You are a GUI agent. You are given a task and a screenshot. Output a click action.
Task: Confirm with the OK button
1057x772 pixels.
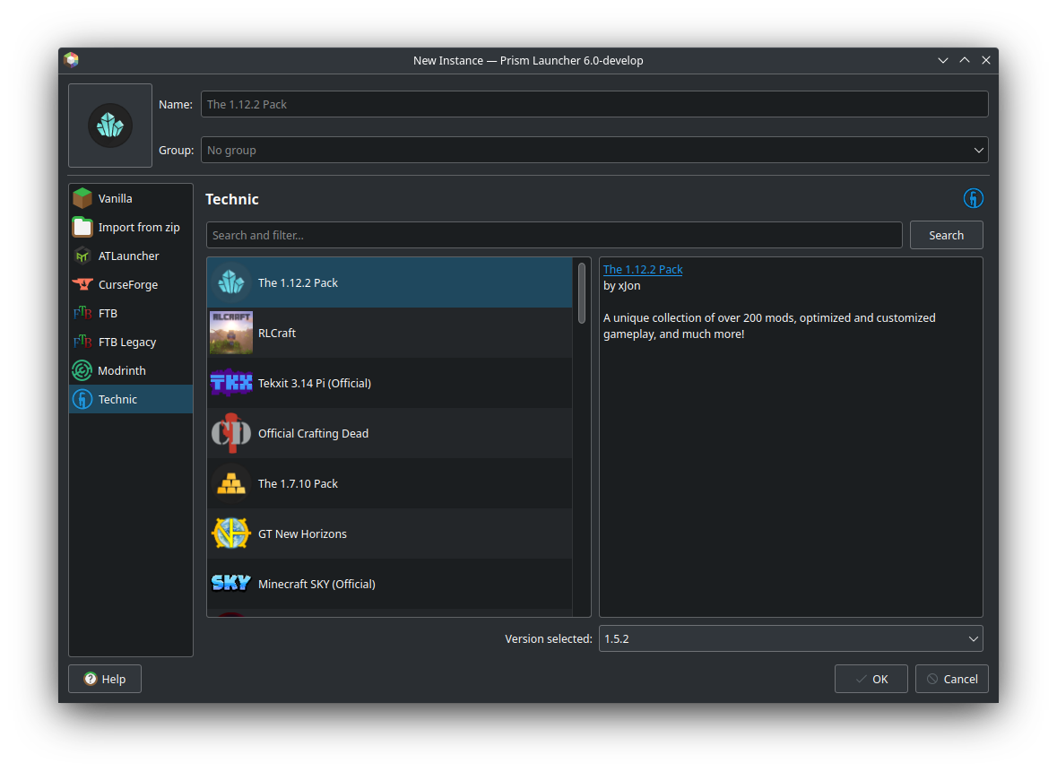[x=871, y=678]
